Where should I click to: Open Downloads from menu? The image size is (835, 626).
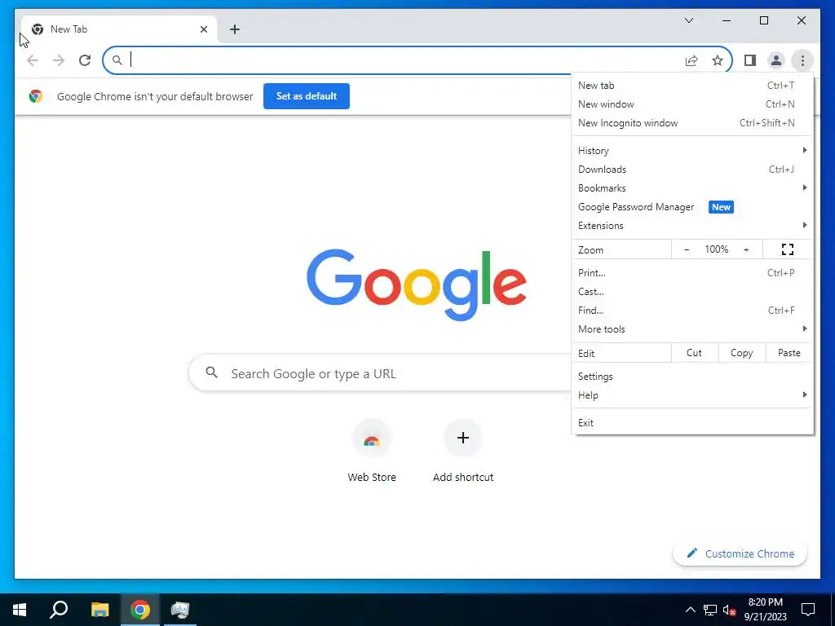(692, 170)
